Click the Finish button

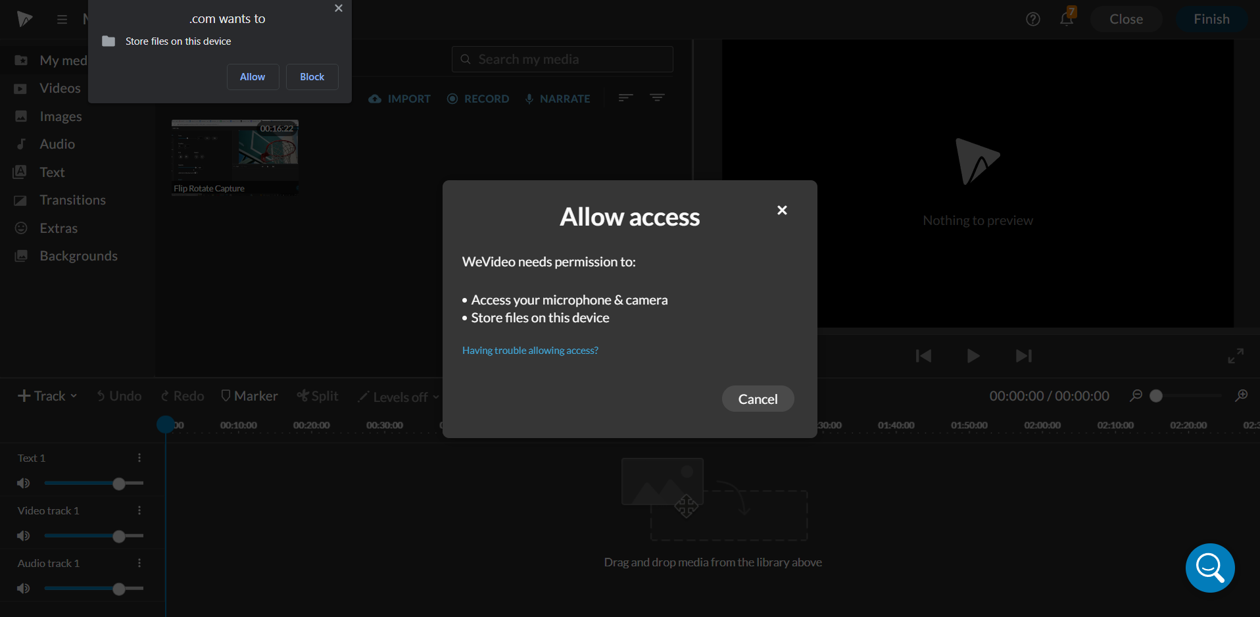[1211, 19]
